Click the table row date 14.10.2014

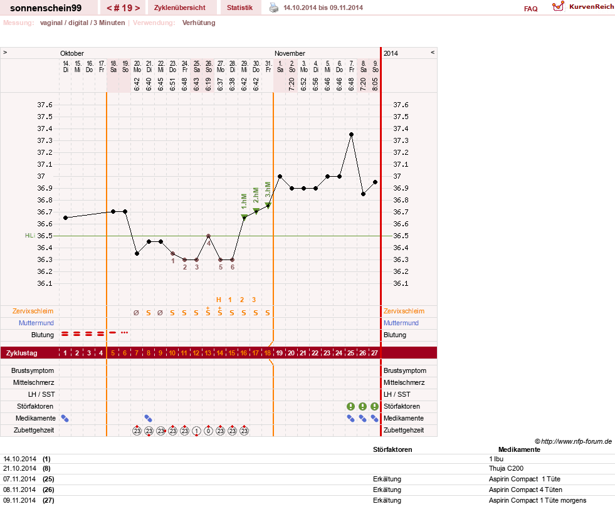[x=19, y=459]
